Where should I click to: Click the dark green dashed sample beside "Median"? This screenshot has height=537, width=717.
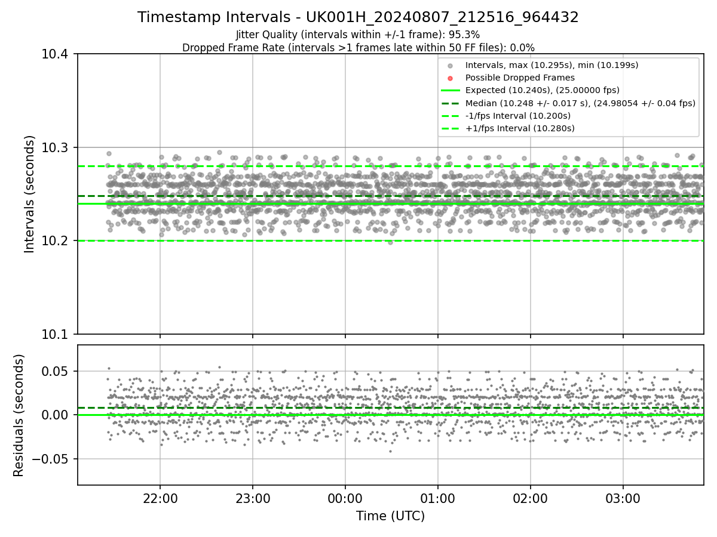pos(451,103)
